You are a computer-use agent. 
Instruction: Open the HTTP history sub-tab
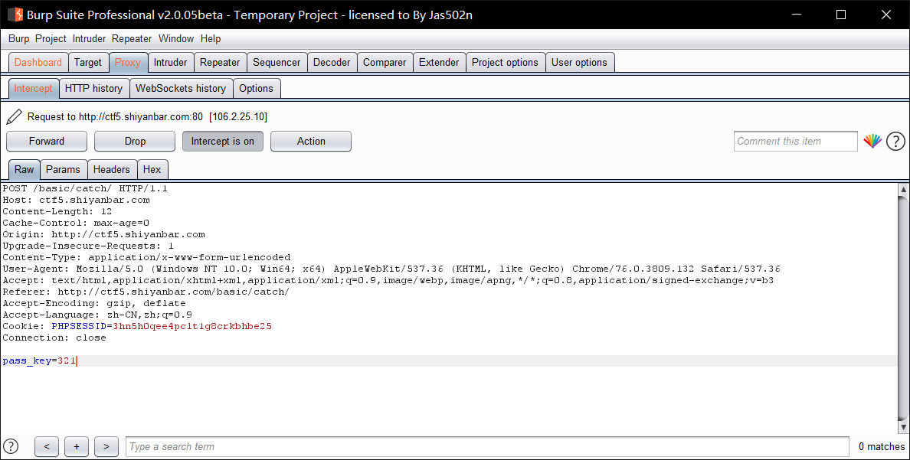click(x=93, y=88)
